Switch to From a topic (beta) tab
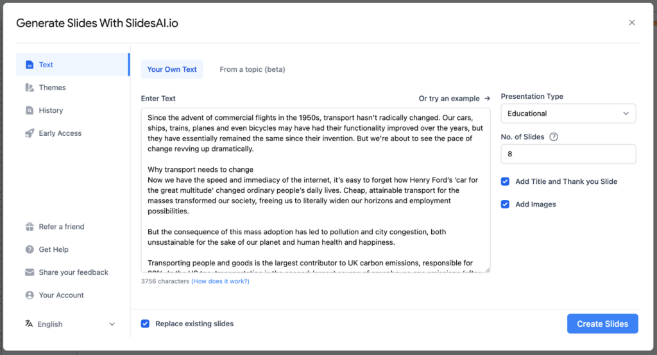The width and height of the screenshot is (657, 355). [252, 69]
